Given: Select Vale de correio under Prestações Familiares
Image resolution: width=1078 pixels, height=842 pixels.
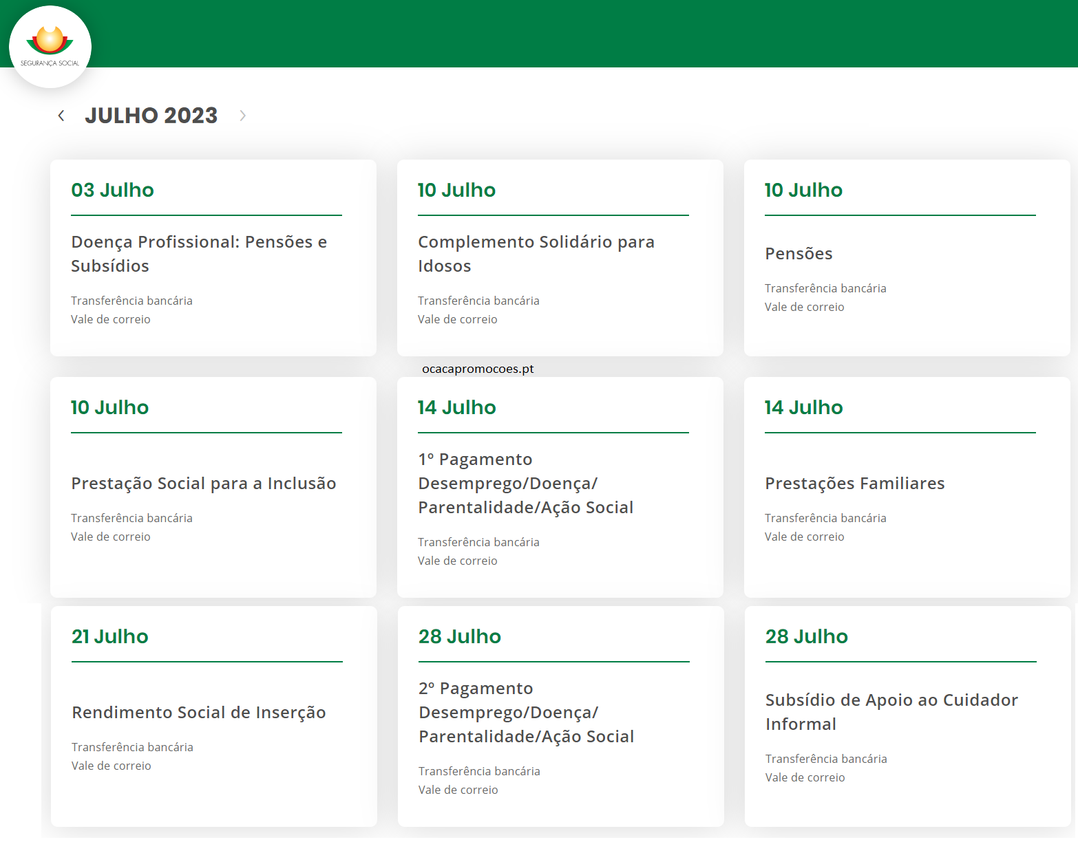Looking at the screenshot, I should click(x=804, y=537).
